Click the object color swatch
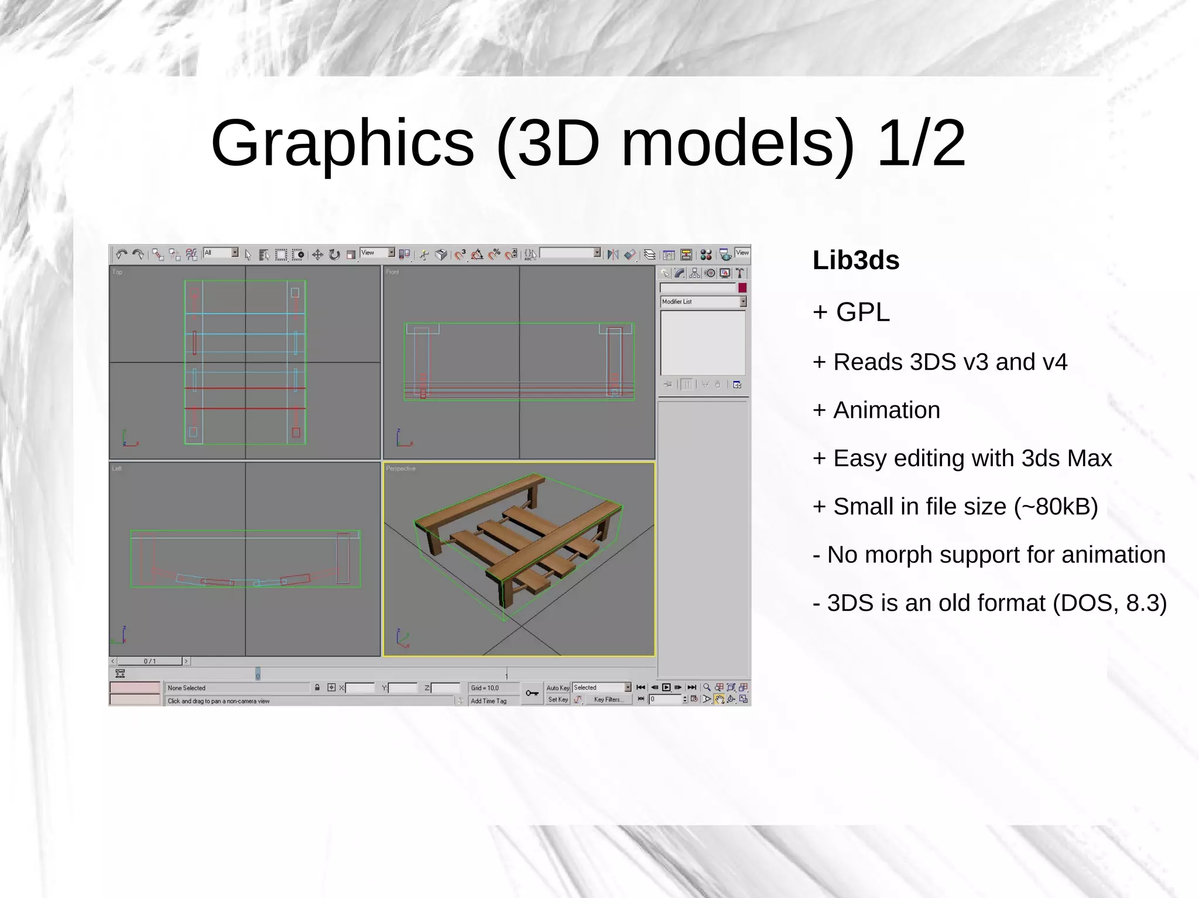1199x898 pixels. pos(742,288)
